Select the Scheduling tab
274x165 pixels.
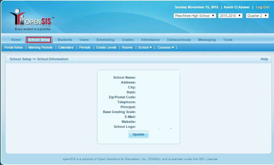[x=105, y=40]
